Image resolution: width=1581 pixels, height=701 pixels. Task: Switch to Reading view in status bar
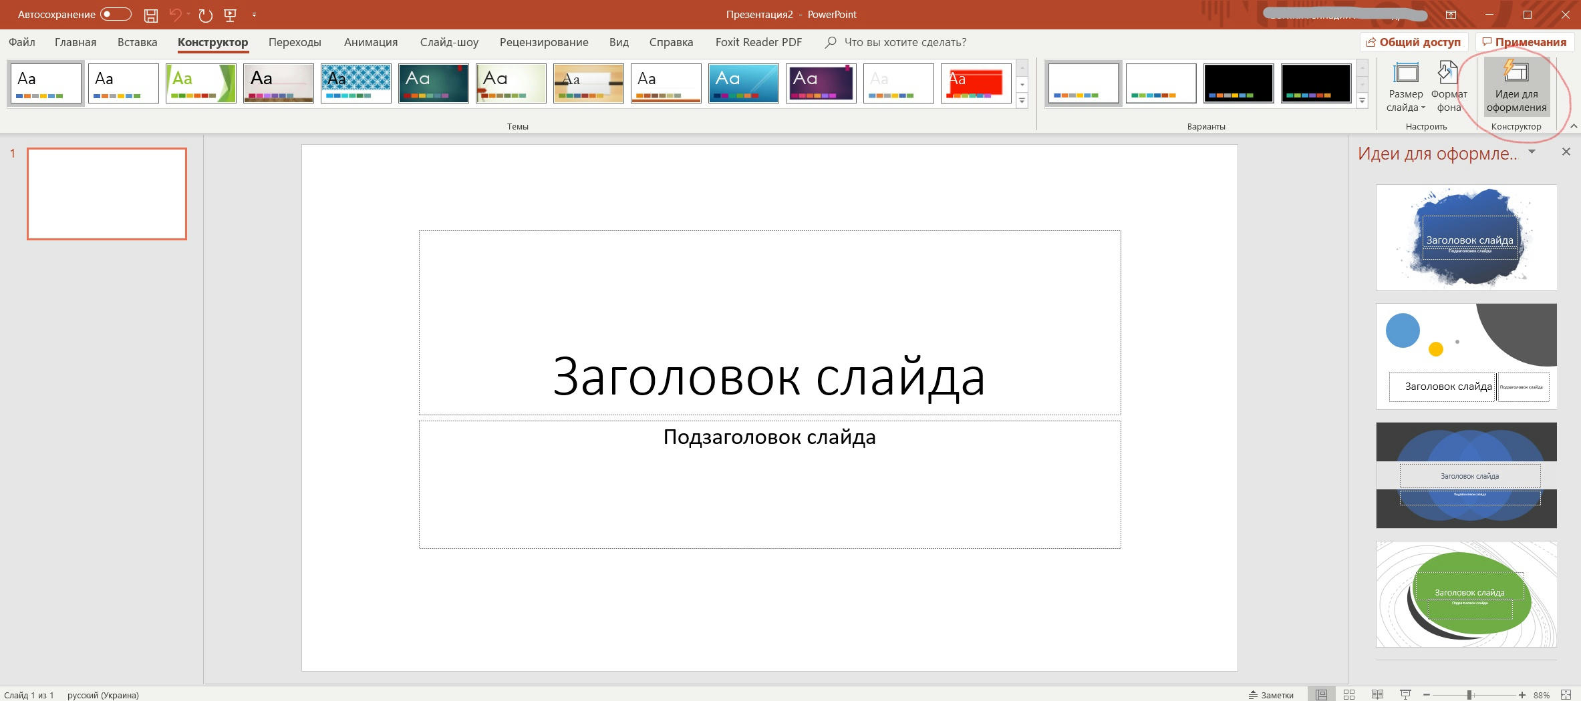(x=1377, y=695)
